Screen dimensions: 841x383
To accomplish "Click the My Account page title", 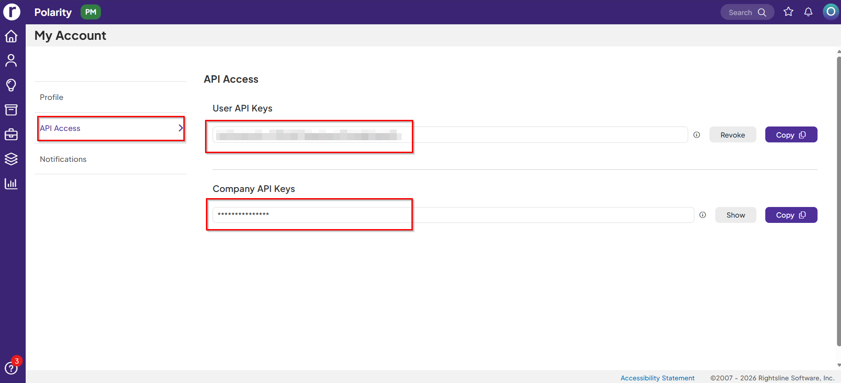I will [x=70, y=35].
